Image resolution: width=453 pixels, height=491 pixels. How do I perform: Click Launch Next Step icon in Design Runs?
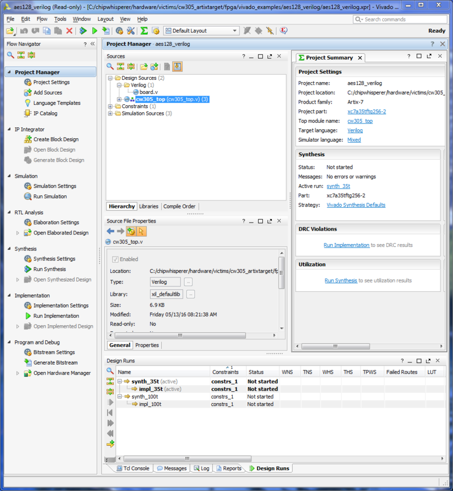coord(110,423)
